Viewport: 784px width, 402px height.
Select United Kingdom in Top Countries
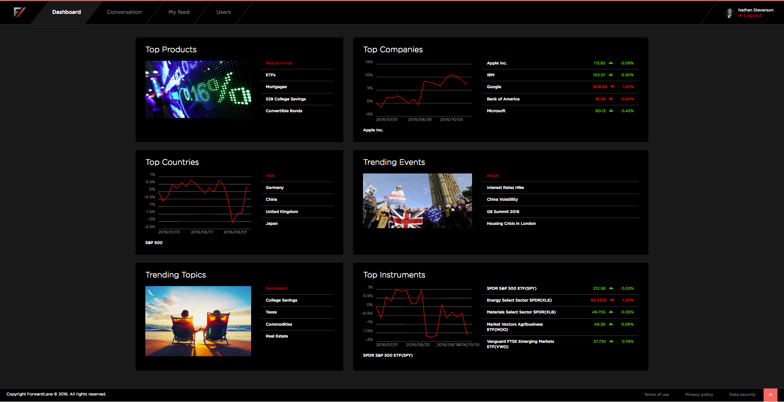click(x=297, y=212)
